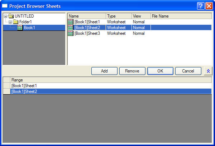Confirm selection with the OK button
This screenshot has width=215, height=146.
pos(160,71)
